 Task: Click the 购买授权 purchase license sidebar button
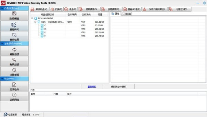coord(14,62)
